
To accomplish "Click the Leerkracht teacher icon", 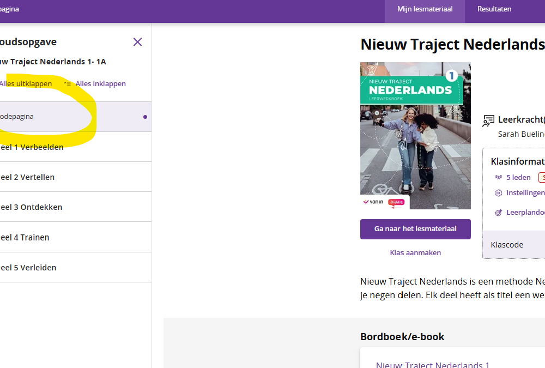I will click(488, 120).
